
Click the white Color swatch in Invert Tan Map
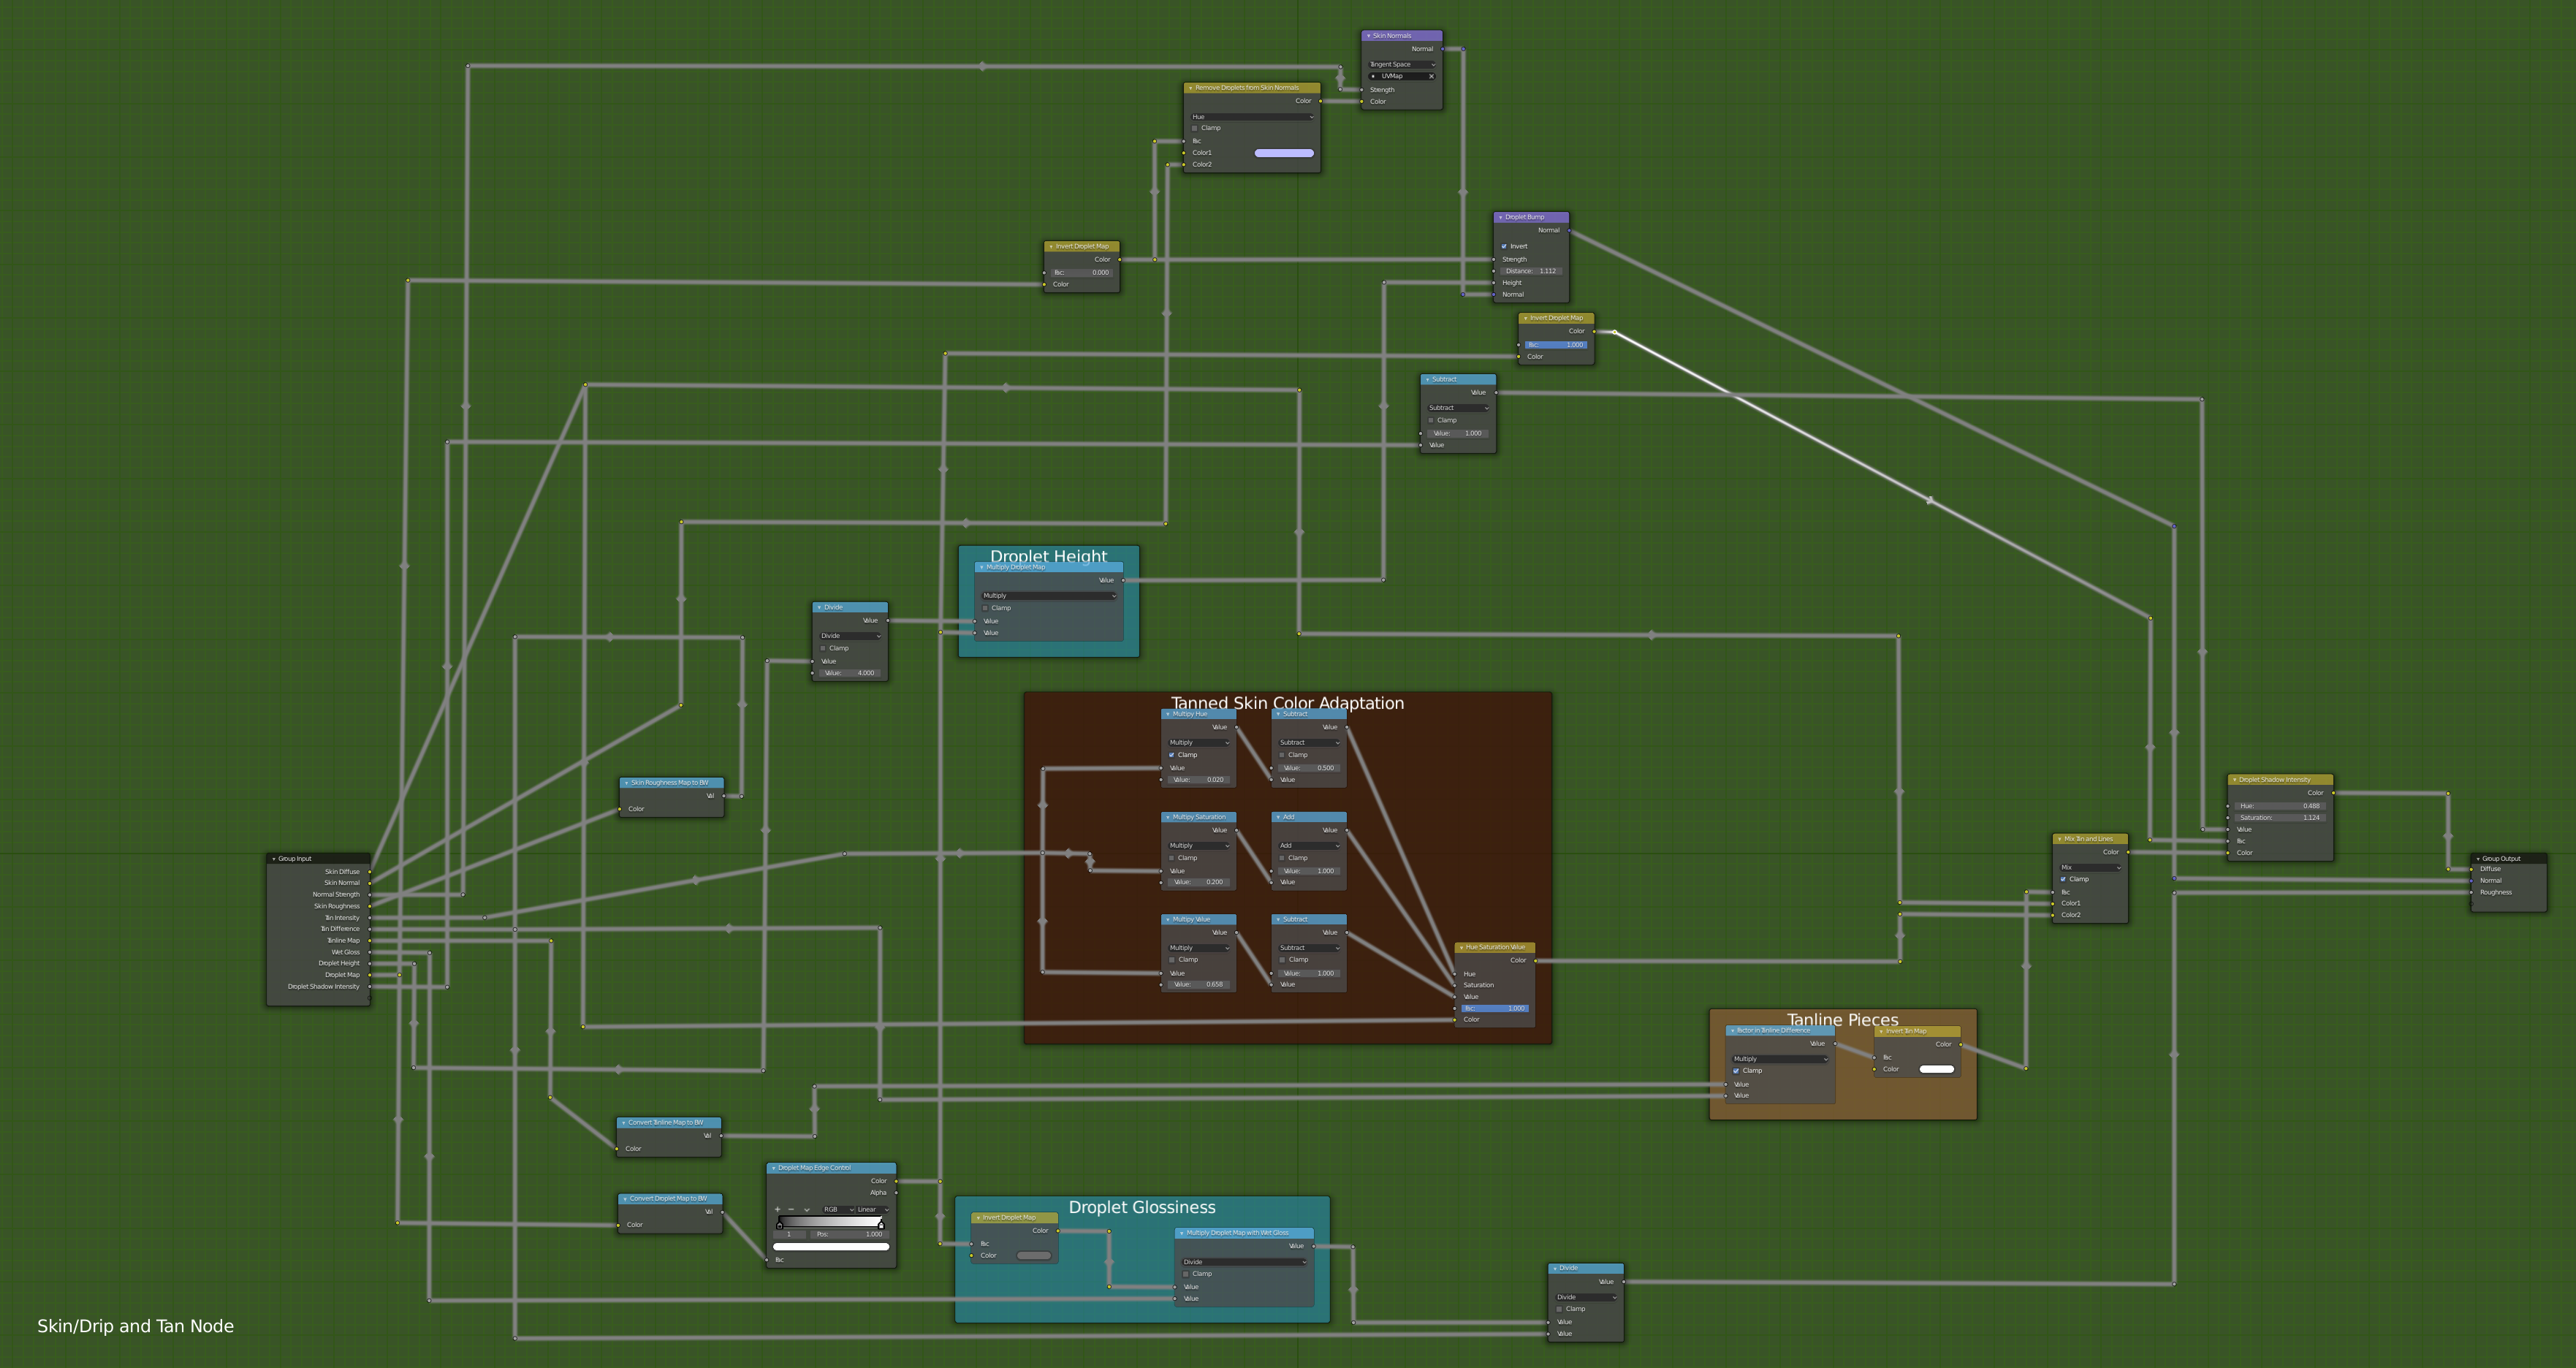pos(1936,1069)
